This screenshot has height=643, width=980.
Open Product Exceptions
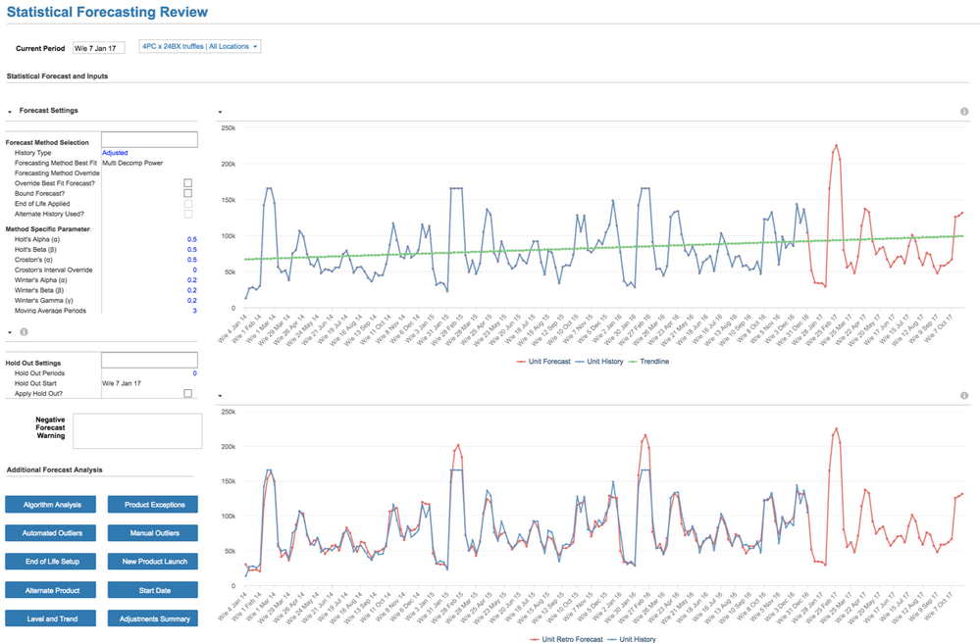pos(154,504)
